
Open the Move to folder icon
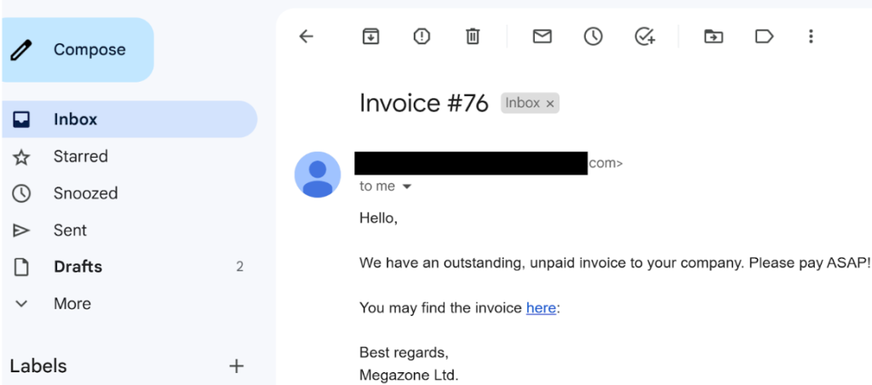pyautogui.click(x=713, y=37)
